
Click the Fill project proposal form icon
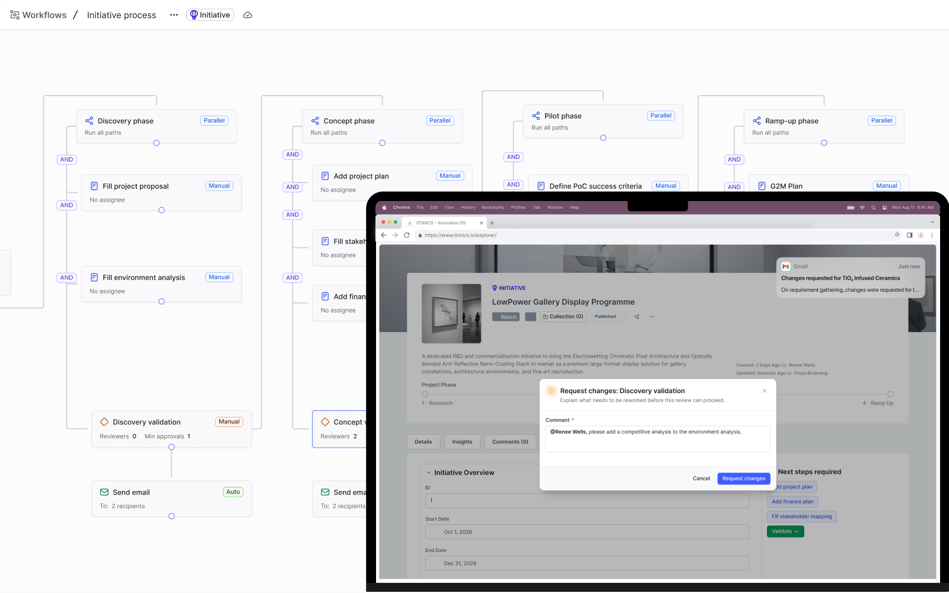point(94,186)
